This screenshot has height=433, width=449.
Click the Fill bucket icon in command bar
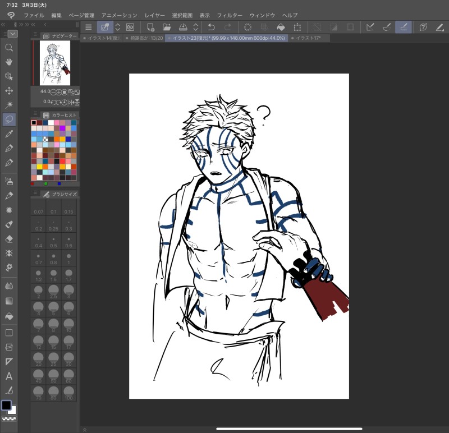[x=281, y=27]
